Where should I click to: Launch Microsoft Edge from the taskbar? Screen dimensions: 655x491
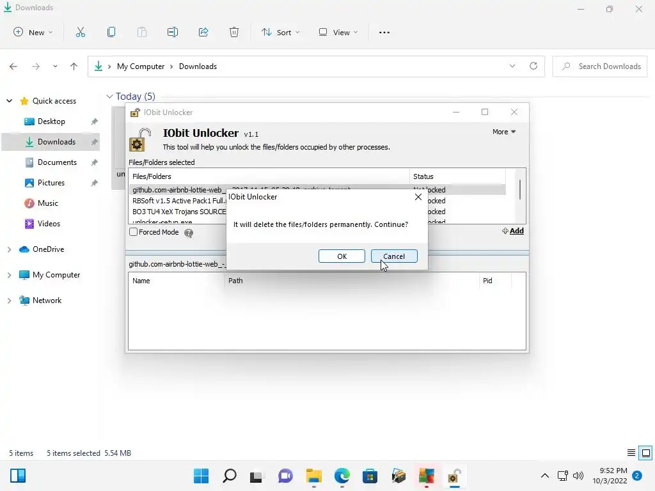coord(342,476)
